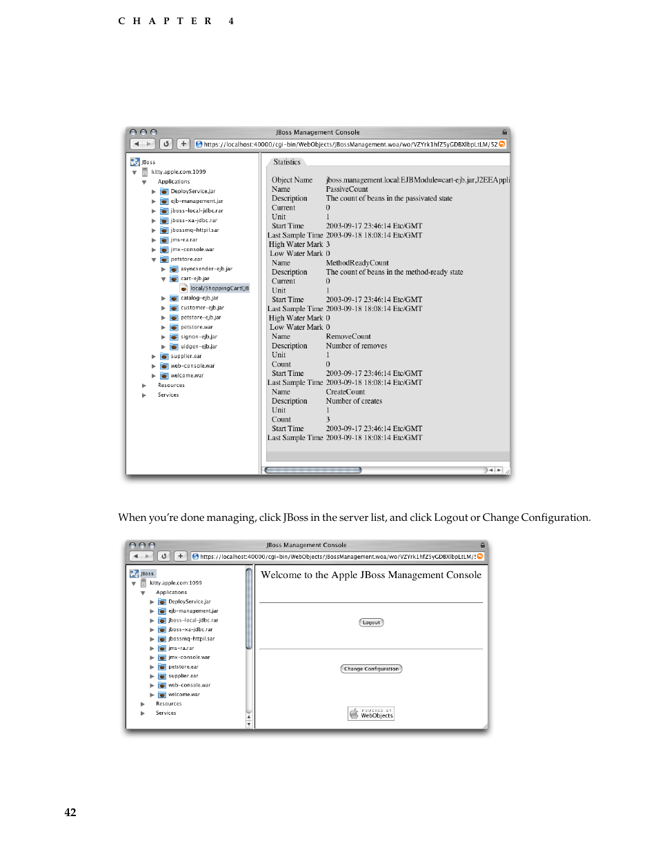658x852 pixels.
Task: Click the Logout button
Action: tap(372, 622)
